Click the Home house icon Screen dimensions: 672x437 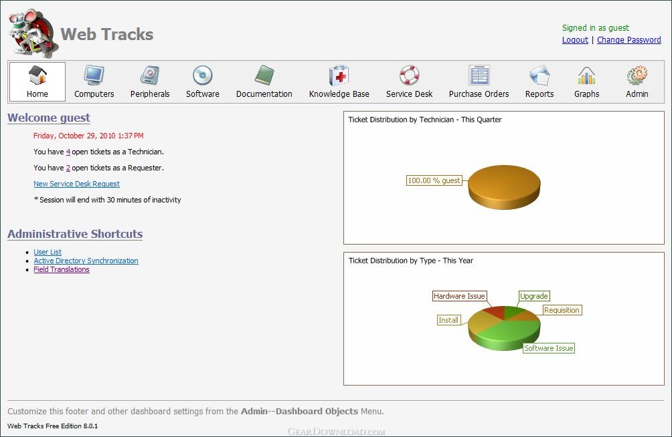click(37, 75)
